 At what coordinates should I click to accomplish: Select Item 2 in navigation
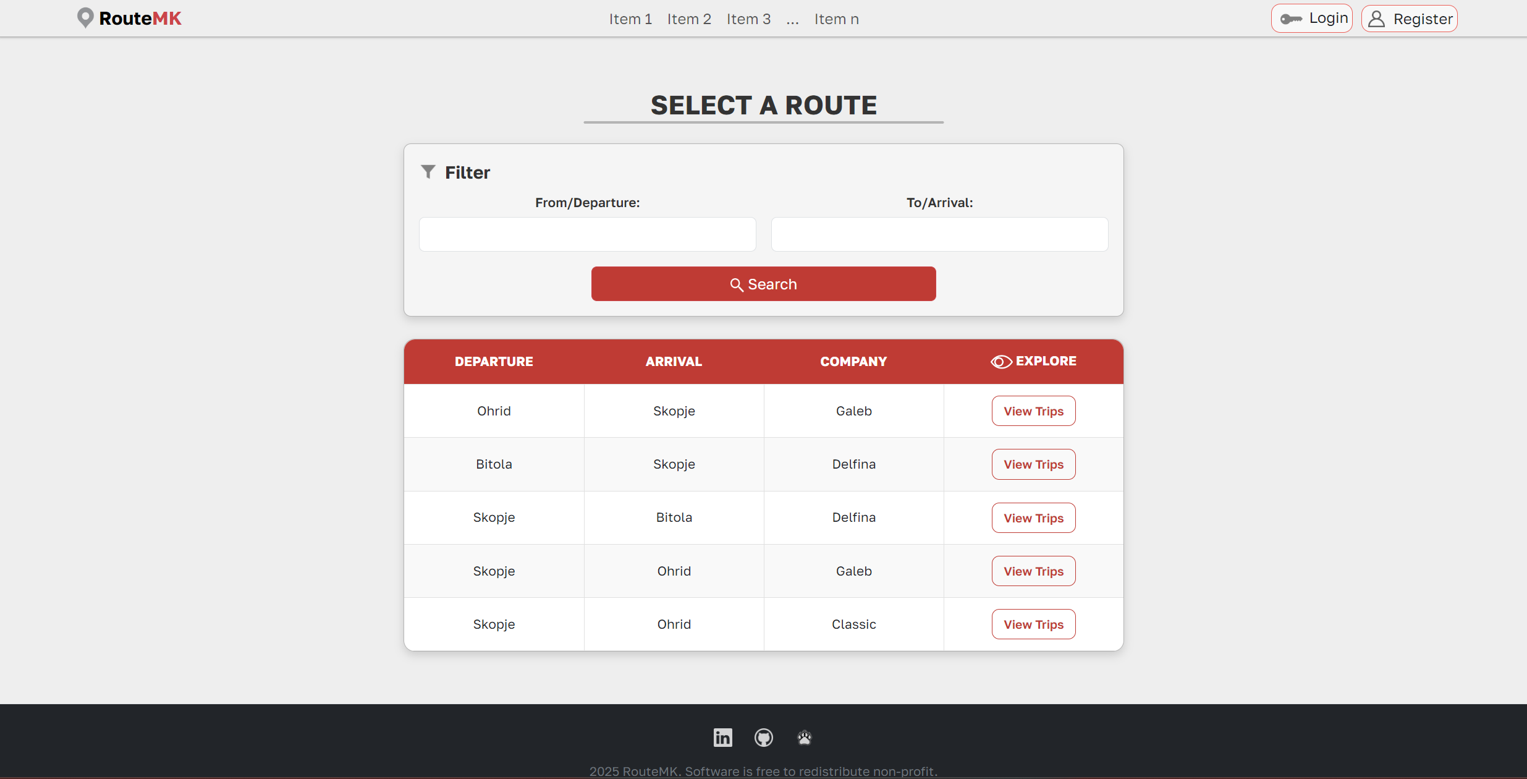click(x=689, y=19)
